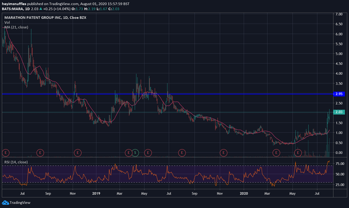The image size is (349, 208).
Task: Click the 50.00 RSI axis label
Action: 340,174
